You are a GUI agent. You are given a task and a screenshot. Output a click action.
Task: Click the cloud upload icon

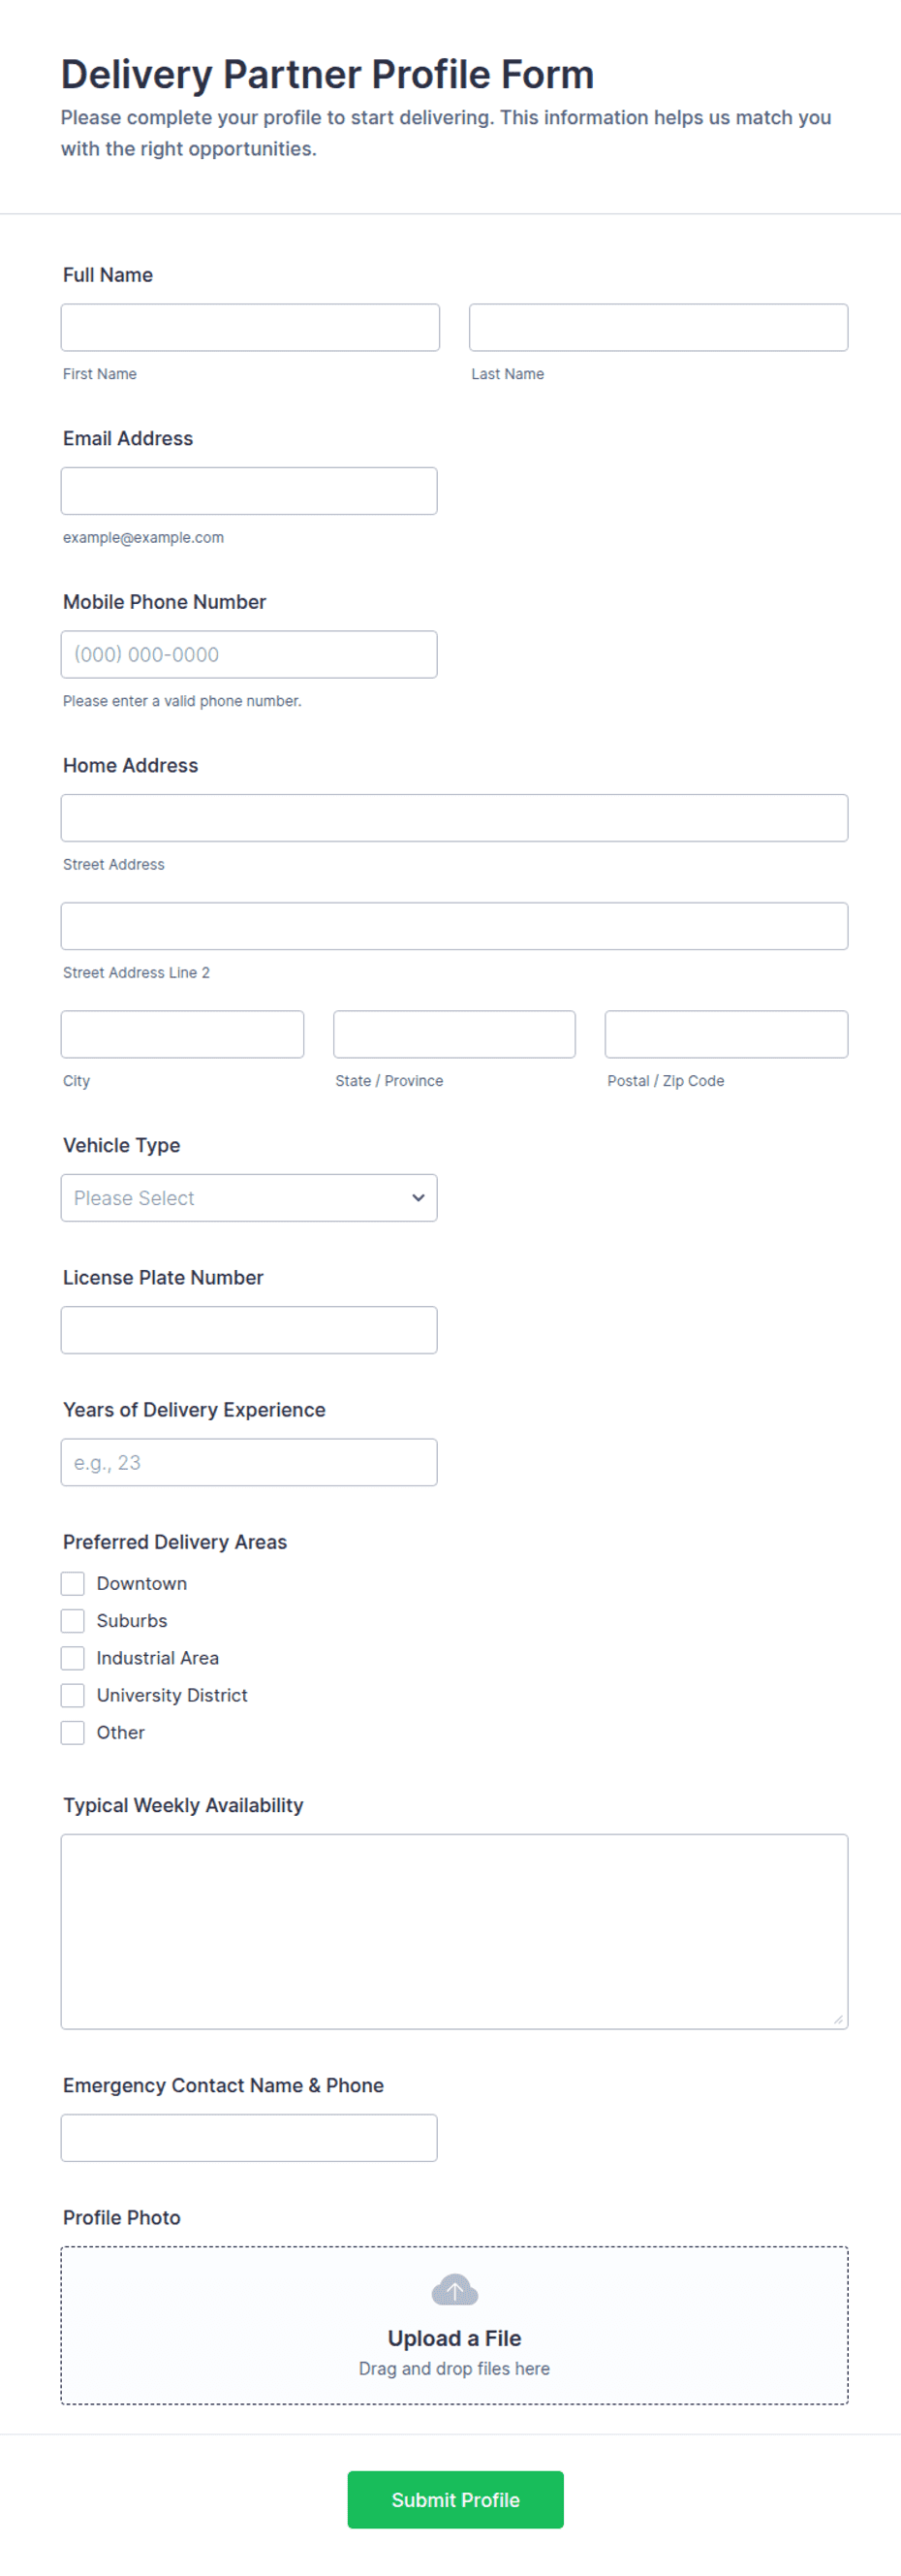point(454,2289)
